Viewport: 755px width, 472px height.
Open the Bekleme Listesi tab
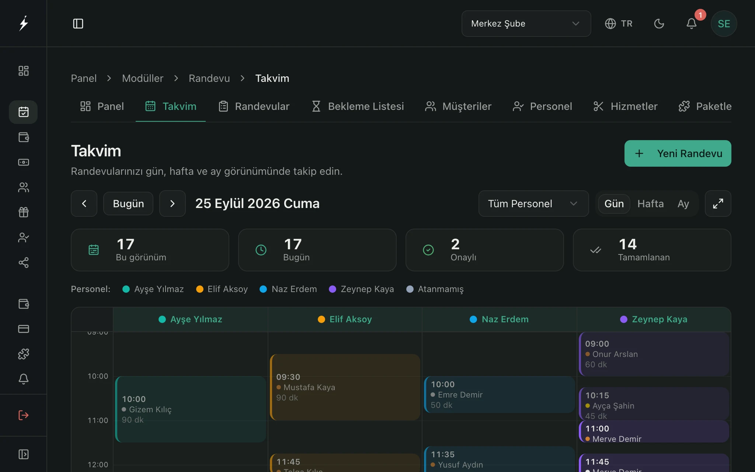(x=358, y=106)
